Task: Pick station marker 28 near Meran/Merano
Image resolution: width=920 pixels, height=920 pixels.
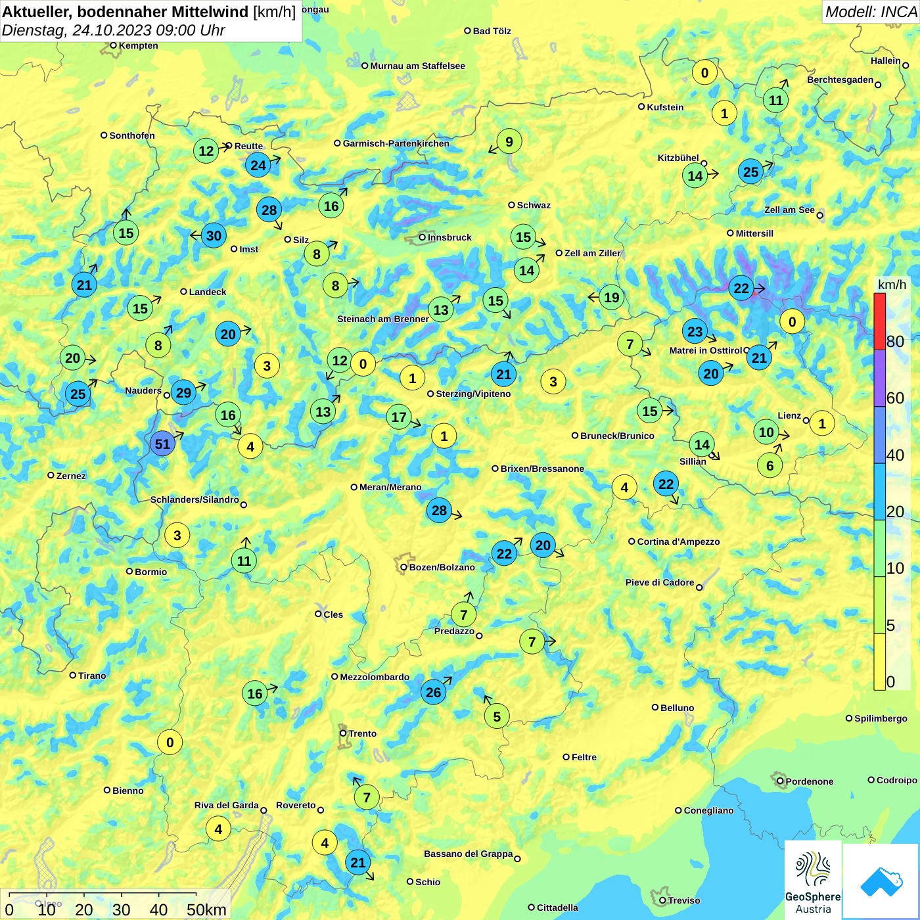Action: [439, 510]
